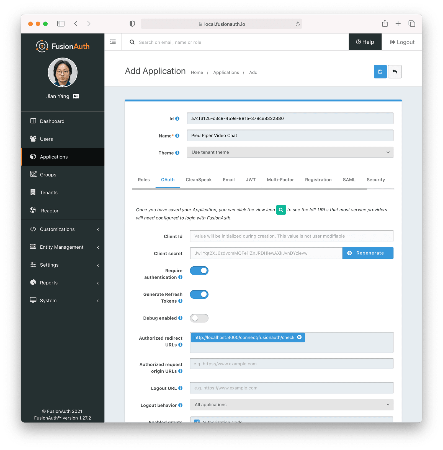Image resolution: width=443 pixels, height=450 pixels.
Task: Switch to the Multi-Factor tab
Action: (280, 180)
